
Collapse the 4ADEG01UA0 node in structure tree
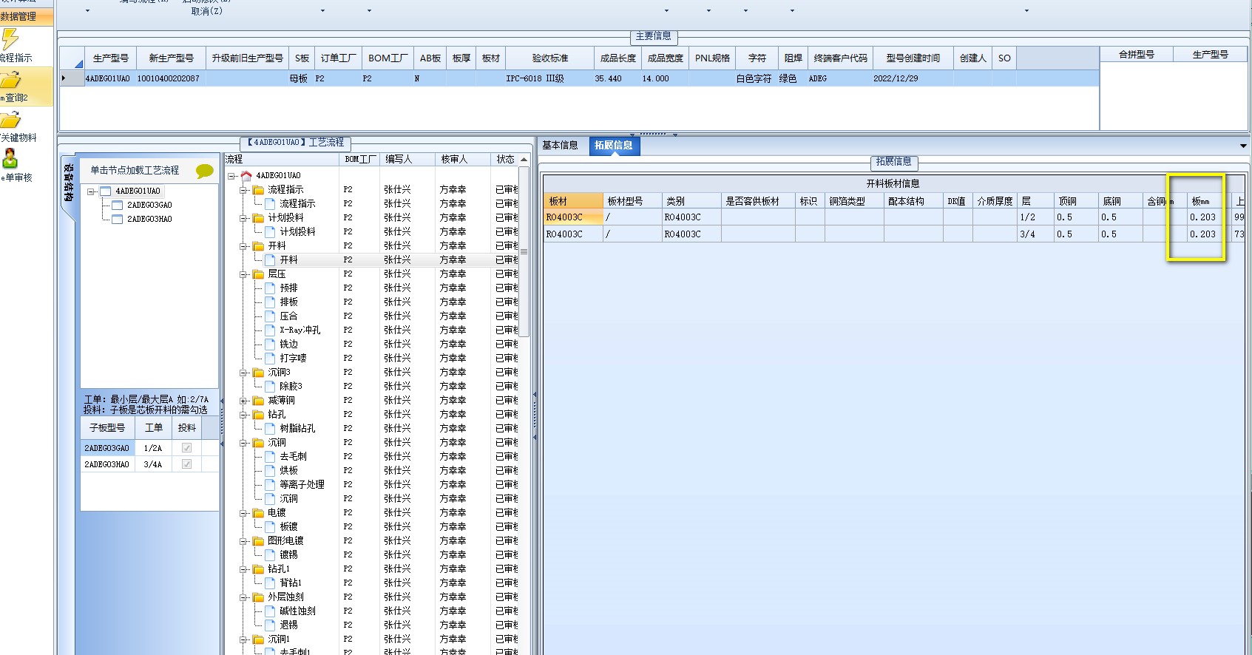pyautogui.click(x=91, y=191)
